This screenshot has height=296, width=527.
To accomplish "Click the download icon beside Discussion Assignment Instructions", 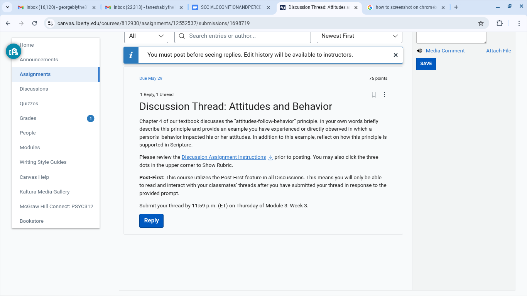I will (270, 157).
